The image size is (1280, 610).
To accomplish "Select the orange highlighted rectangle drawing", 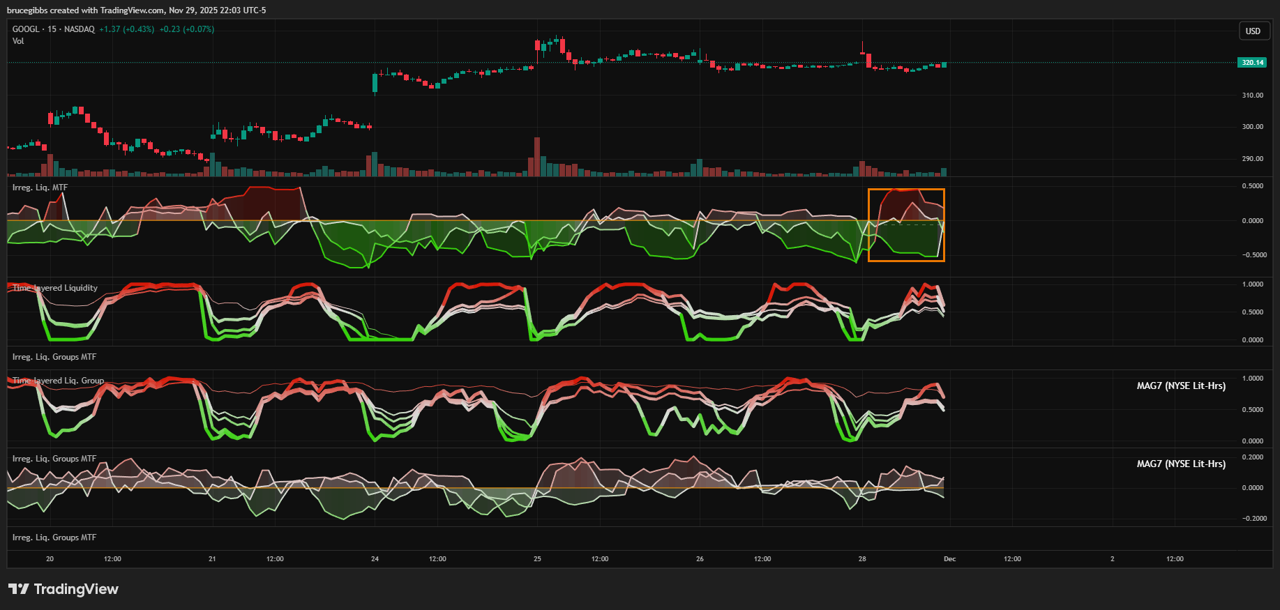I will (906, 190).
